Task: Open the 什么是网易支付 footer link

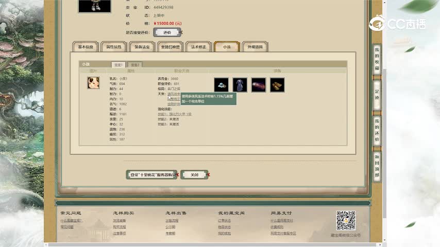Action: click(282, 221)
